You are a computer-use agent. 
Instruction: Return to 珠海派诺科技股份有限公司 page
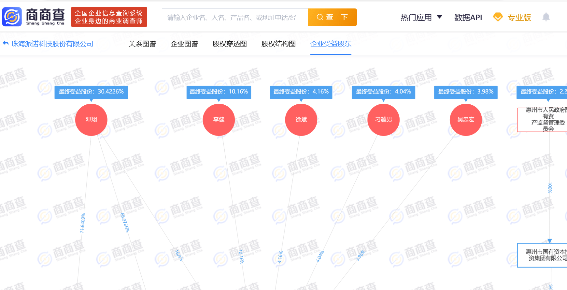tap(52, 44)
